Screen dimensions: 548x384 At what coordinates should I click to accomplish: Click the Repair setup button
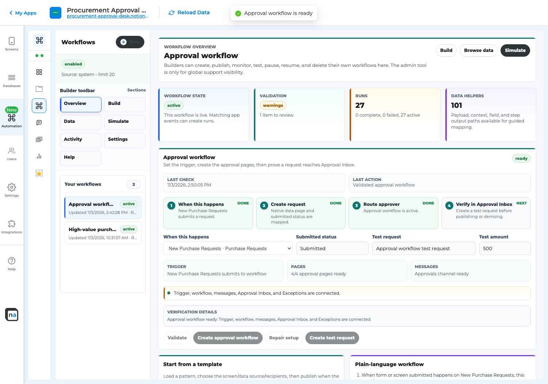(284, 338)
